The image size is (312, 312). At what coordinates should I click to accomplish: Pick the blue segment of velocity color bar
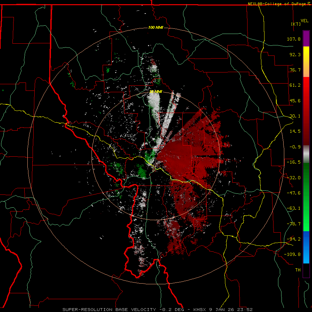point(306,247)
